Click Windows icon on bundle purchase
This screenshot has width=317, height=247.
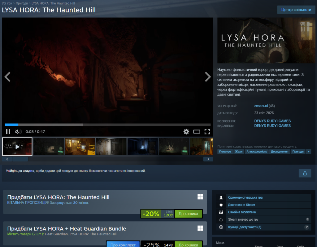coord(200,228)
